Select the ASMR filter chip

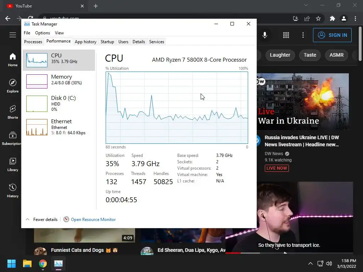336,55
